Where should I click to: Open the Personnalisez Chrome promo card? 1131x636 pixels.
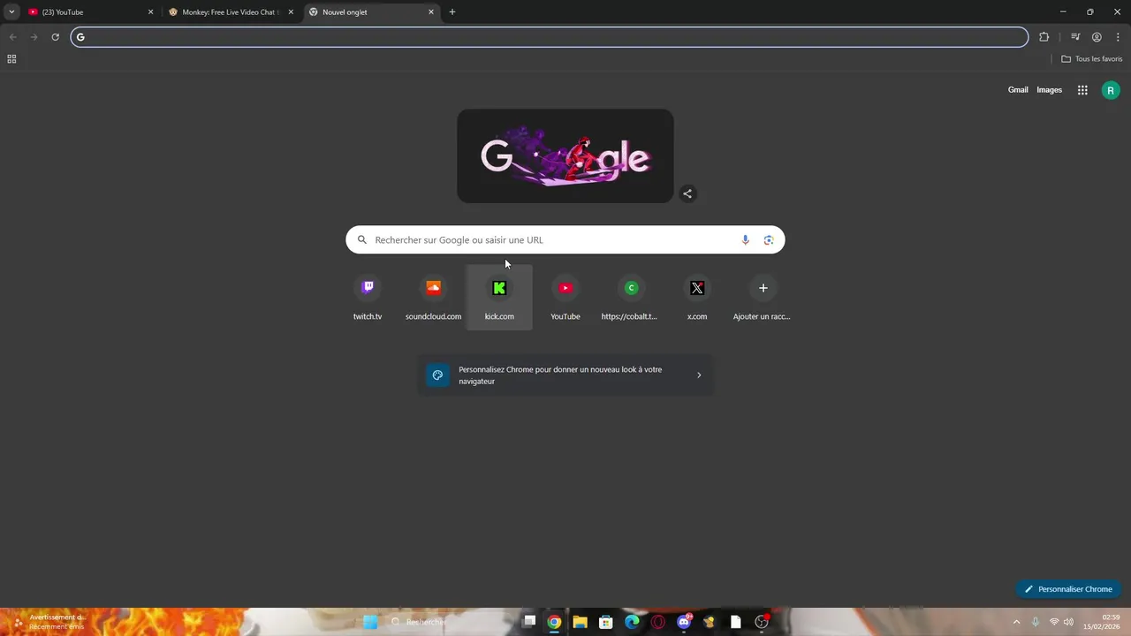point(565,375)
